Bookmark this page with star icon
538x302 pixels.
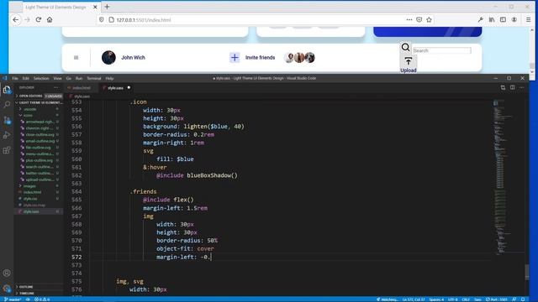(429, 20)
